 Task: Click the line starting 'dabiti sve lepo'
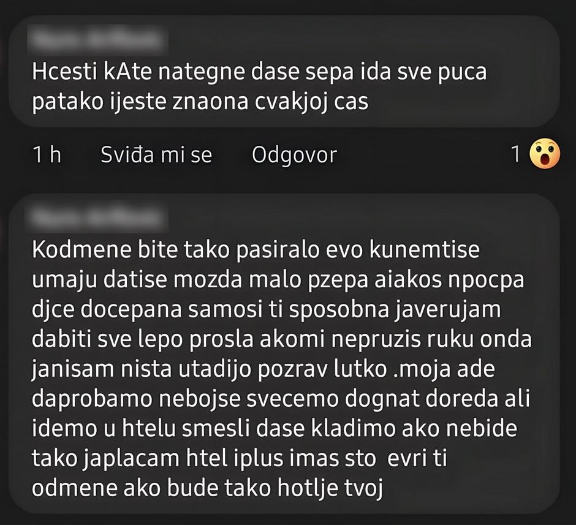282,339
